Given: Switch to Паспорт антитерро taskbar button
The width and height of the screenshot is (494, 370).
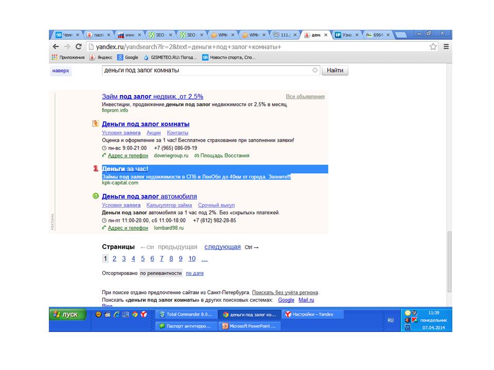Looking at the screenshot, I should click(186, 326).
